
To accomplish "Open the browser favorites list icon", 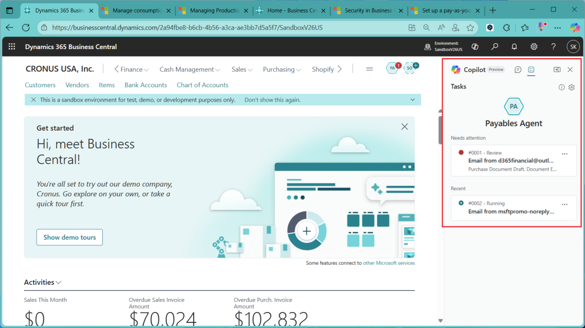I will pyautogui.click(x=525, y=27).
